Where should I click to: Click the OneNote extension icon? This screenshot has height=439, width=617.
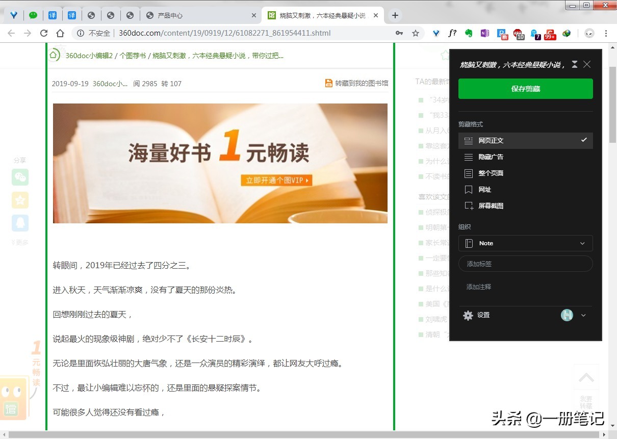coord(485,33)
